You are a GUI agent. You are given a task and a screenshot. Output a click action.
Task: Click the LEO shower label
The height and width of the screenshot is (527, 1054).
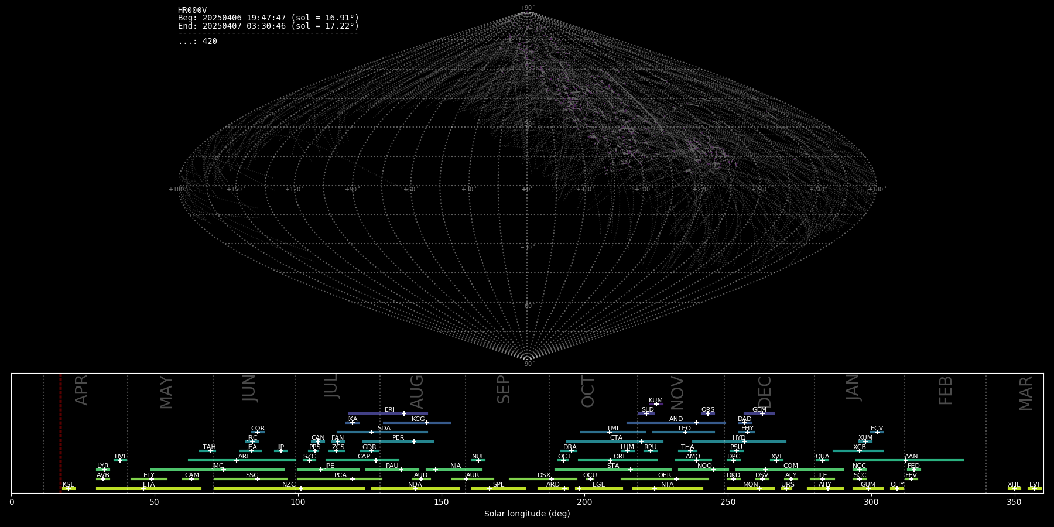coord(685,429)
